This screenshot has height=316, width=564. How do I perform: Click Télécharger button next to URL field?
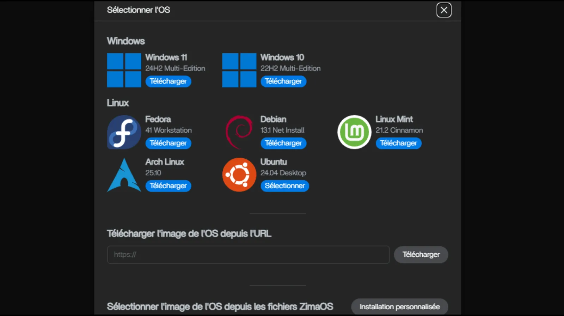421,255
